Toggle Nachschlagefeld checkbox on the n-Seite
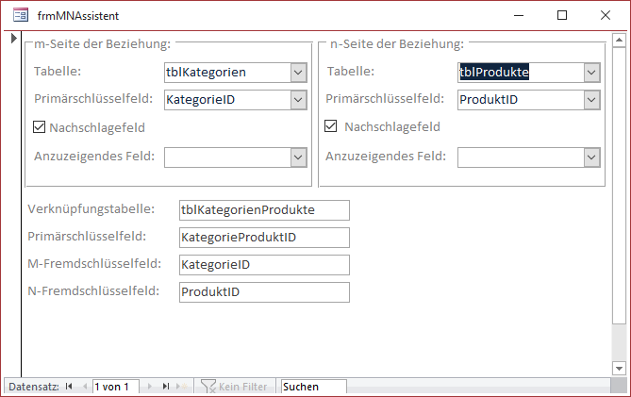The image size is (631, 397). 331,126
